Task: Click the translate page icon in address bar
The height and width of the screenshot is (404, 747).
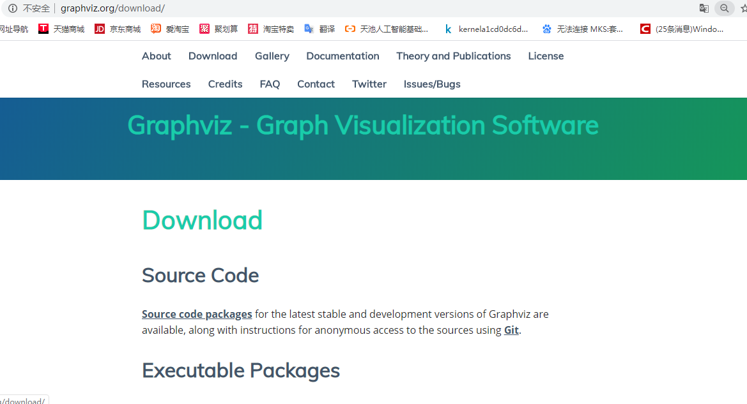Action: [704, 8]
